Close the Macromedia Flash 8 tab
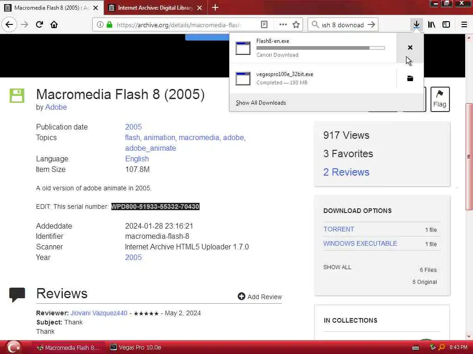The height and width of the screenshot is (354, 473). tap(96, 8)
